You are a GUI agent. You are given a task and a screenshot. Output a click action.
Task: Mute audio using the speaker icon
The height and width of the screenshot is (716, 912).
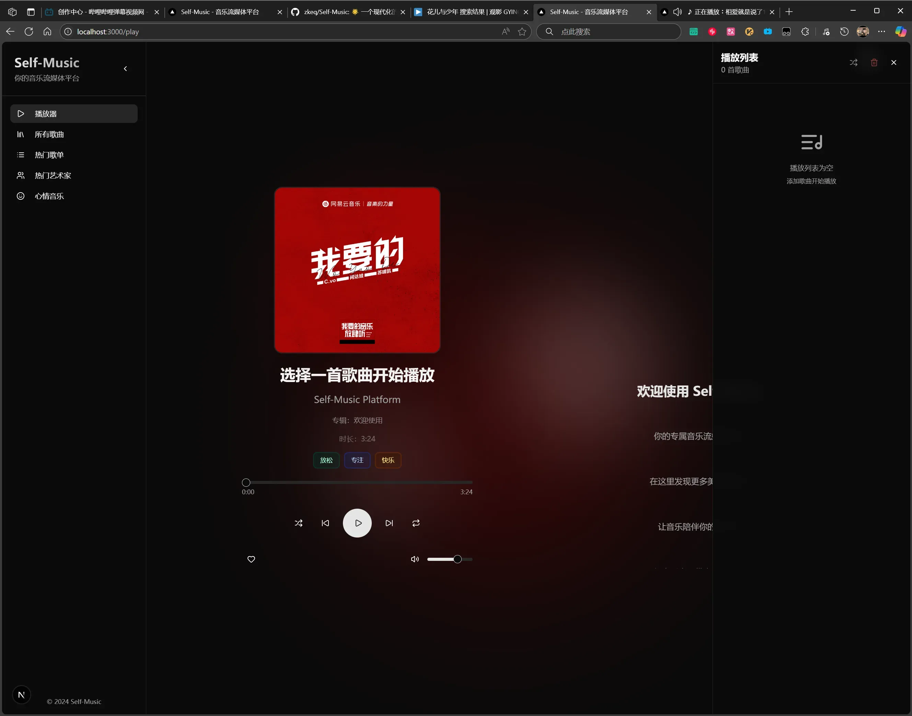(x=415, y=559)
